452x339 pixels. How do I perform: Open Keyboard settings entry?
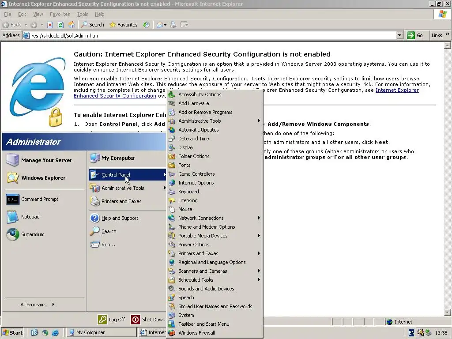coord(215,192)
